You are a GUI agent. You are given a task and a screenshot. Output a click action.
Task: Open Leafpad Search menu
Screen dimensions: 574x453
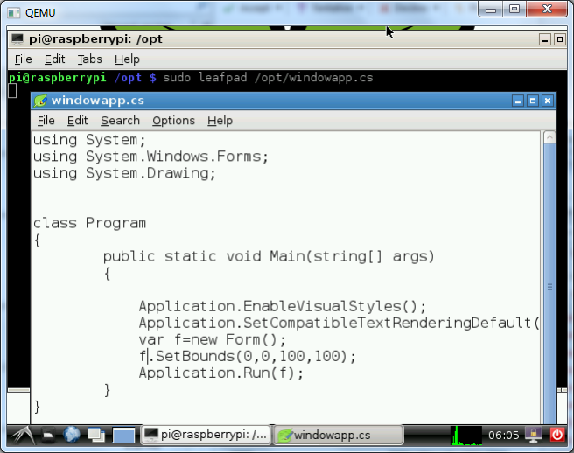(x=120, y=121)
